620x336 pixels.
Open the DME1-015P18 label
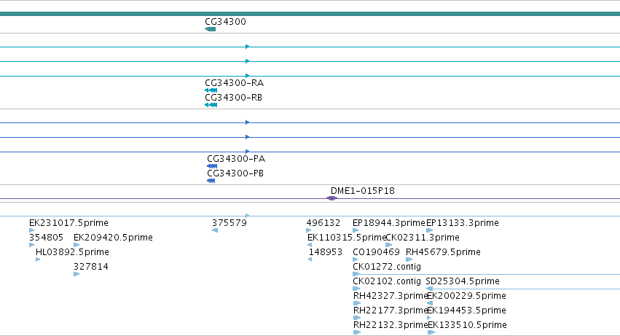[x=363, y=191]
